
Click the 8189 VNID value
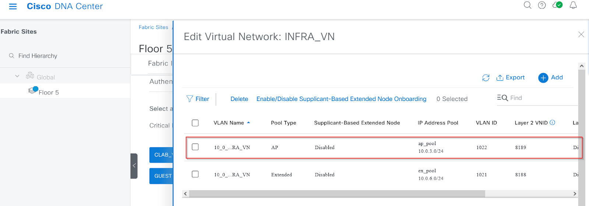pos(521,148)
